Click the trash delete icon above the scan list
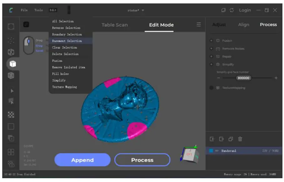 (240, 139)
